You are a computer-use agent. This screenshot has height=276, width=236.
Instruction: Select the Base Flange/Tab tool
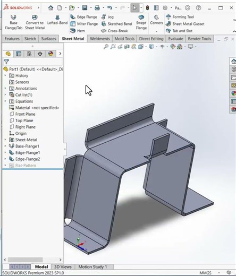[13, 22]
